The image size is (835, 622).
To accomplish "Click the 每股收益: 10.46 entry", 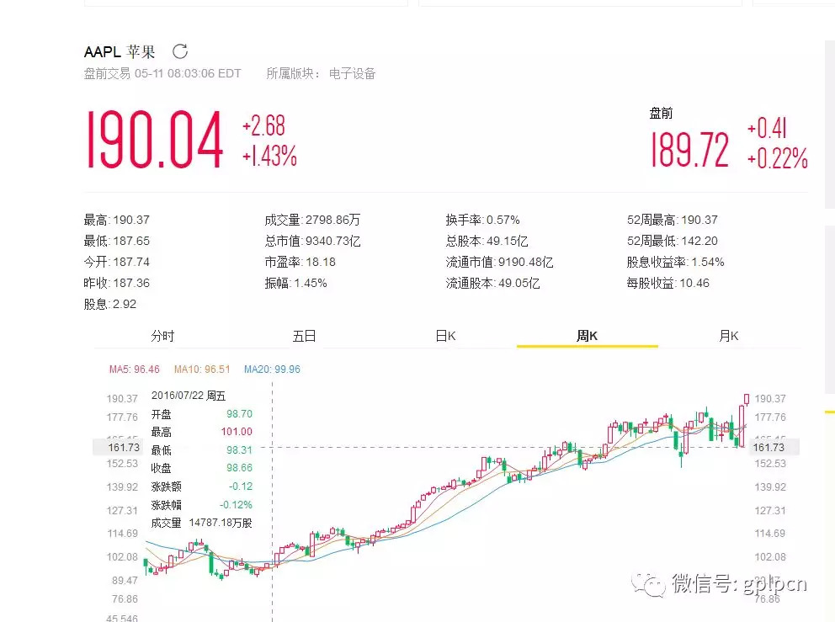I will coord(668,283).
